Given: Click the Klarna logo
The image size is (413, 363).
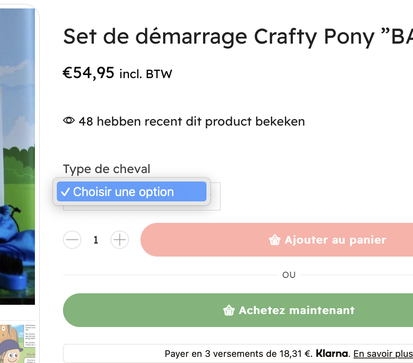Looking at the screenshot, I should (332, 353).
